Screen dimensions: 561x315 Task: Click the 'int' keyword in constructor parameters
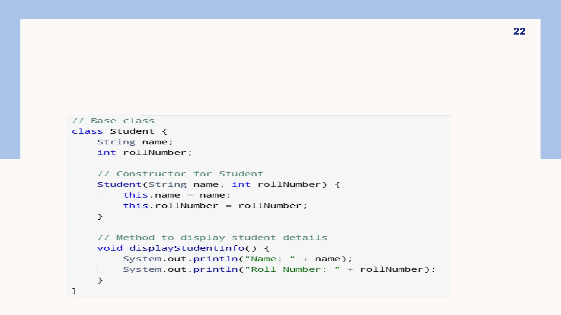pyautogui.click(x=241, y=185)
